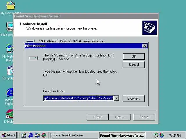Launch Outlook Express from quick launch
This screenshot has height=139, width=186.
tap(37, 135)
